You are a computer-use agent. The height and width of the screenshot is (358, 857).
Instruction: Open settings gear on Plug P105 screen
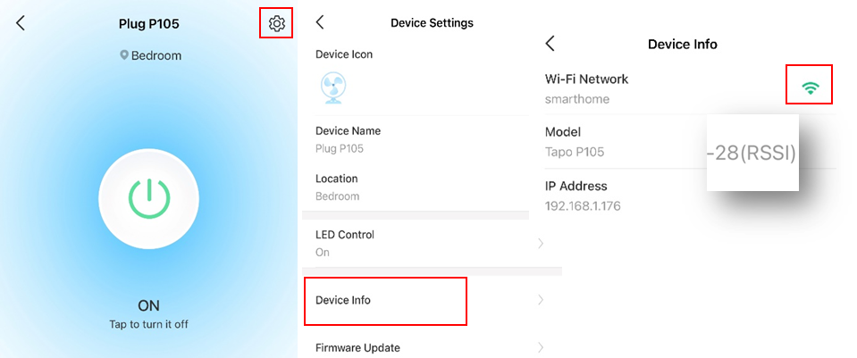tap(276, 23)
